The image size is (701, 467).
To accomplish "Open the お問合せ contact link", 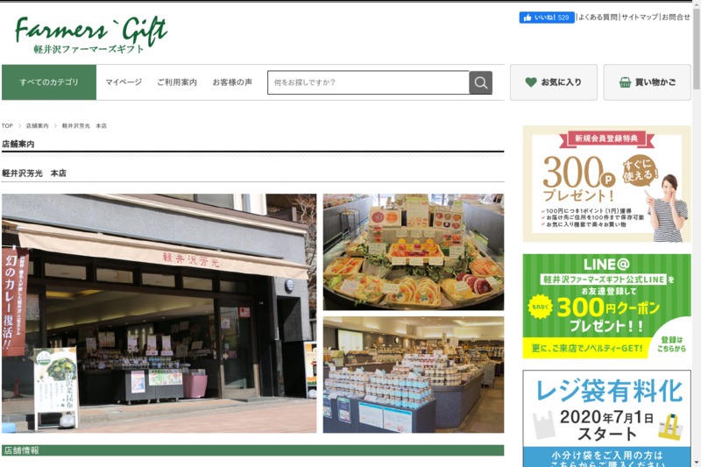I will point(676,17).
